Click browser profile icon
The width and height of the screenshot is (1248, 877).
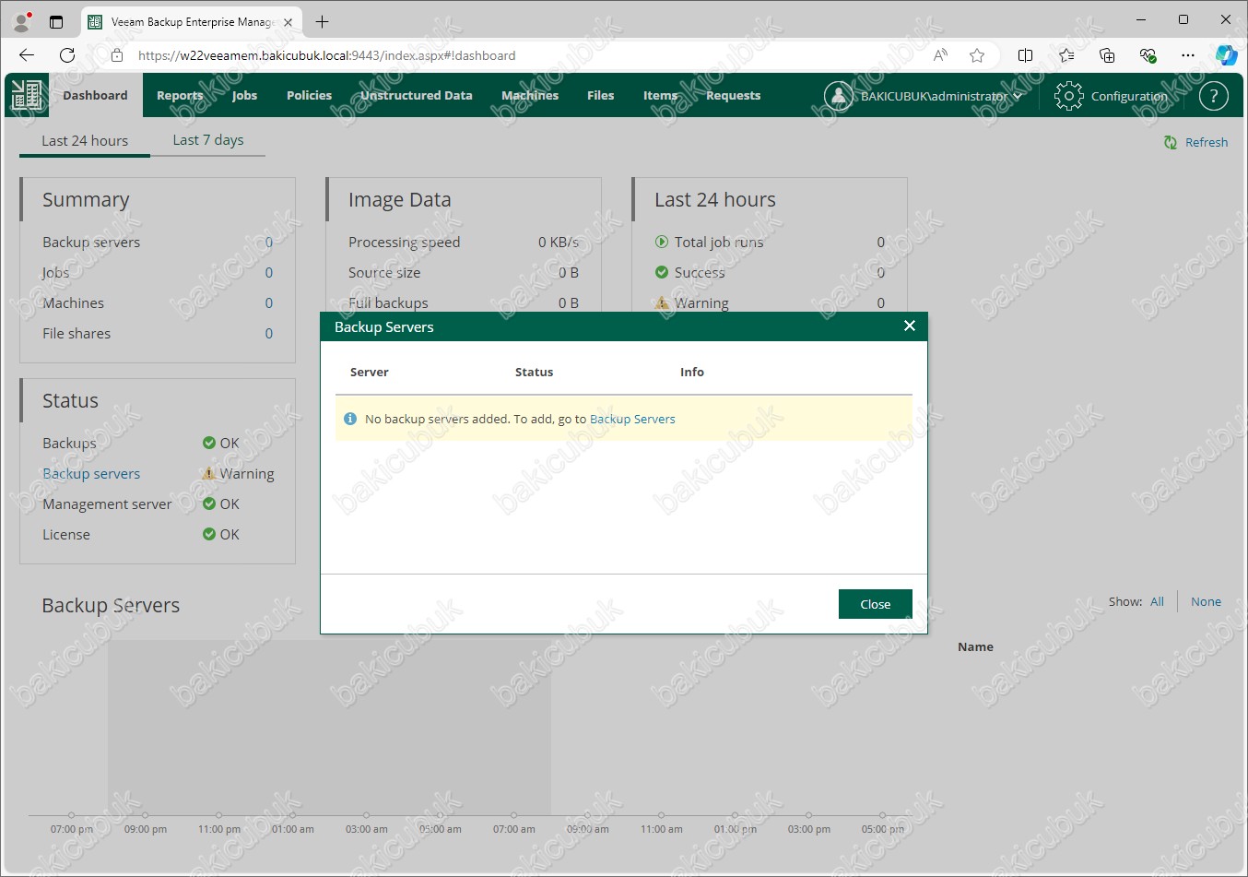tap(21, 20)
